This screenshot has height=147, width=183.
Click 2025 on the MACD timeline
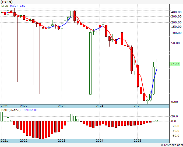click(138, 141)
